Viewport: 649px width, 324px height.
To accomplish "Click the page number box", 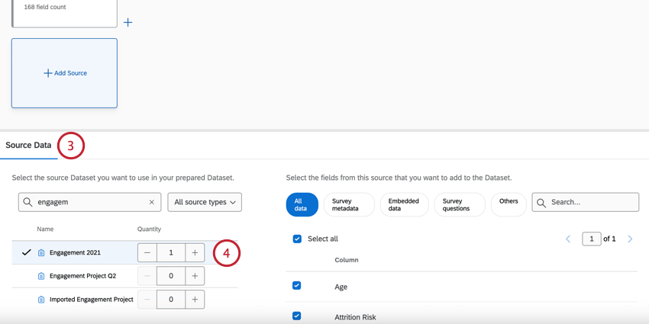I will click(x=592, y=239).
